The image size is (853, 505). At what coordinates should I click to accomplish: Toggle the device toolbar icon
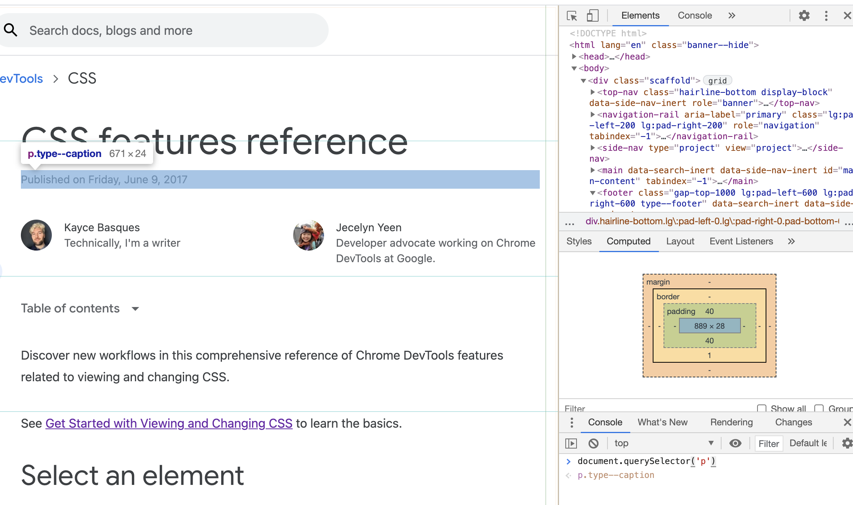click(592, 15)
